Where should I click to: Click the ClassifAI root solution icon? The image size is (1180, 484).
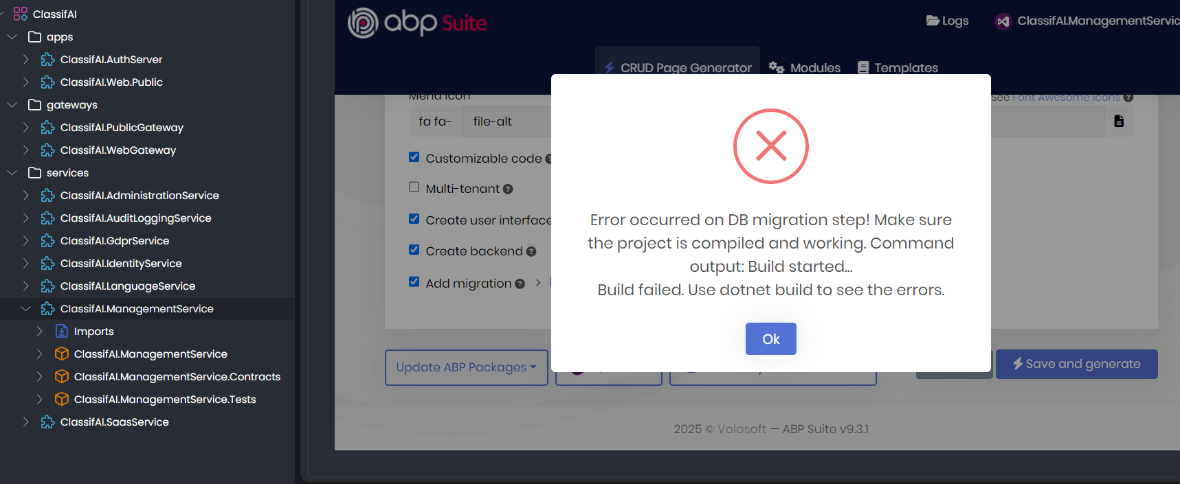[21, 14]
